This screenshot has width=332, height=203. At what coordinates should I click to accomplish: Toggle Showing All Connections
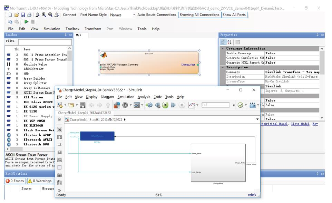199,15
